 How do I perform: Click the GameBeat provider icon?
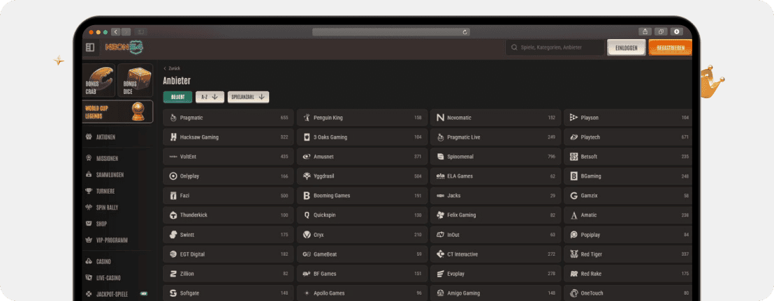click(307, 254)
